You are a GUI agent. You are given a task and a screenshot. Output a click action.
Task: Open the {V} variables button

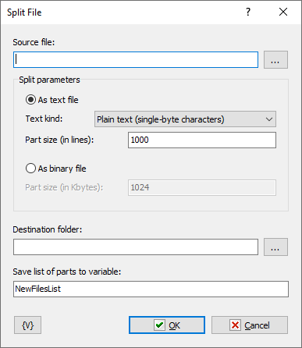pos(27,325)
